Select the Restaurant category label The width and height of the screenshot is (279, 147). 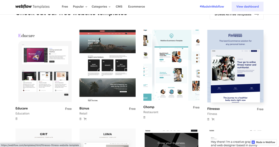tap(151, 112)
